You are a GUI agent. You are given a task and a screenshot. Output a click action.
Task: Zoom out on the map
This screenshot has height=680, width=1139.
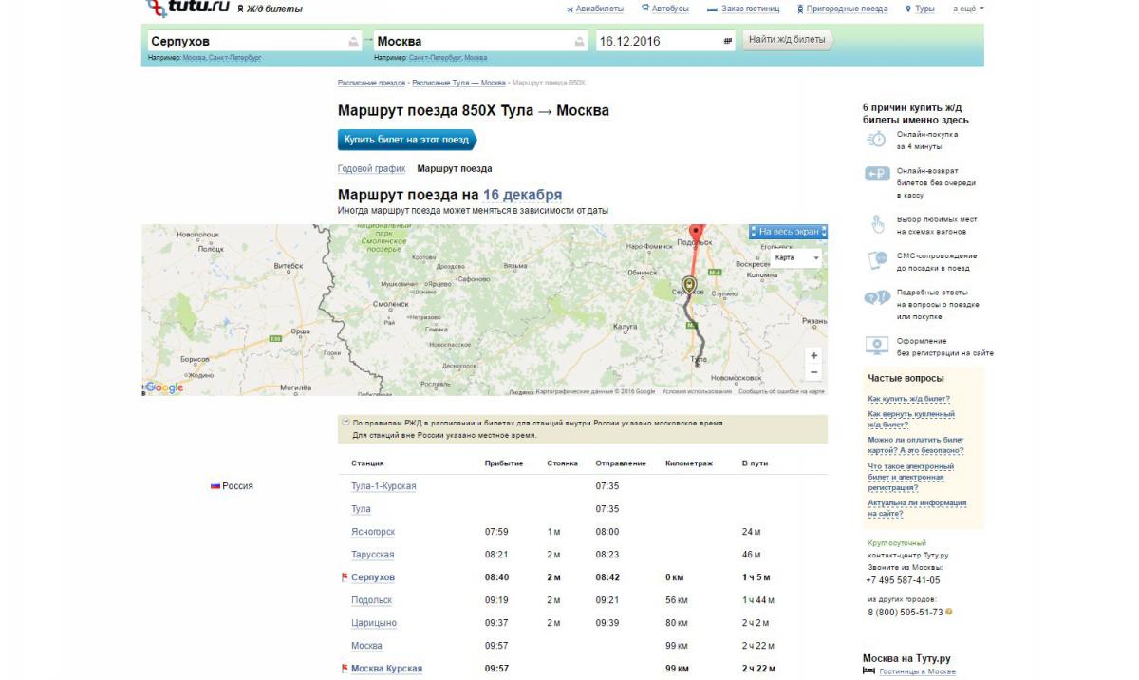coord(813,372)
